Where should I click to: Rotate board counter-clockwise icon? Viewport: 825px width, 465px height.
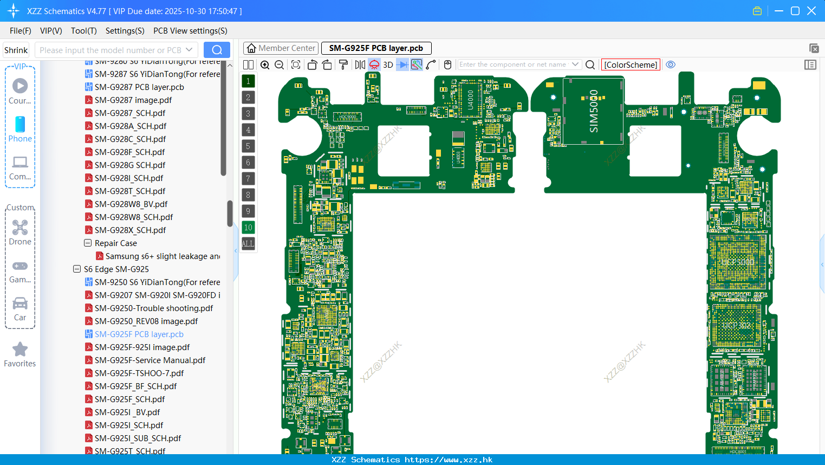pos(312,64)
